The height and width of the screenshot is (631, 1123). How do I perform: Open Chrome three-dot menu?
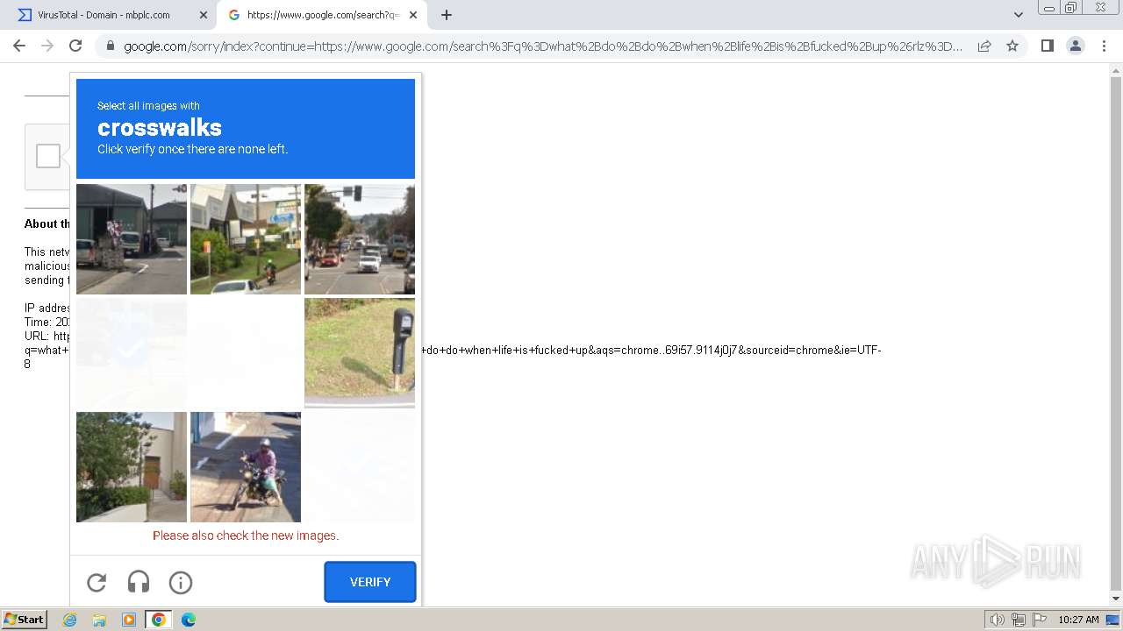1104,46
